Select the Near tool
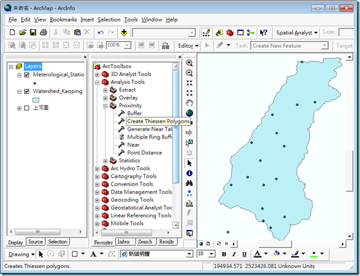 click(x=134, y=145)
